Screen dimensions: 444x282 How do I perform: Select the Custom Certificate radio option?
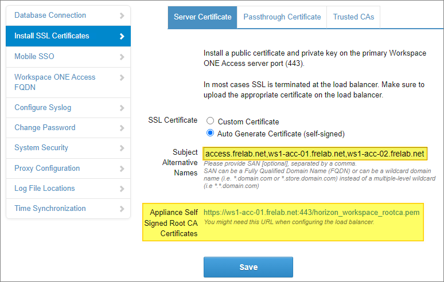[211, 122]
